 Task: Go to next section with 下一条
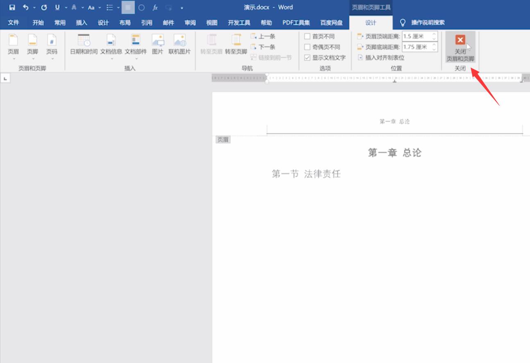[x=263, y=47]
